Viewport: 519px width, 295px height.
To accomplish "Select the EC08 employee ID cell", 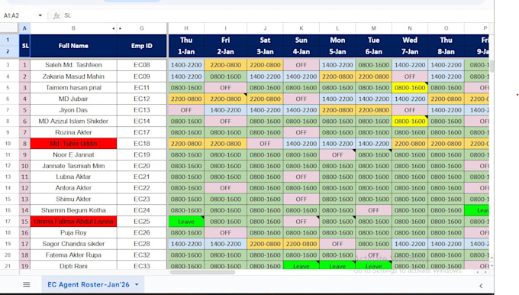I will pyautogui.click(x=142, y=65).
